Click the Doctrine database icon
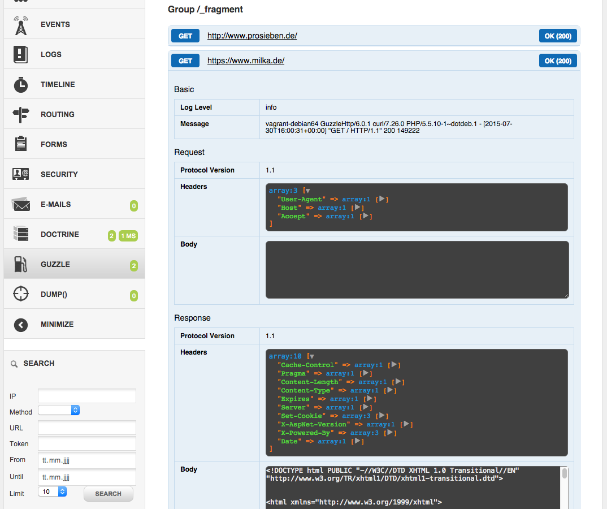Screen dimensions: 607x509 tap(21, 234)
